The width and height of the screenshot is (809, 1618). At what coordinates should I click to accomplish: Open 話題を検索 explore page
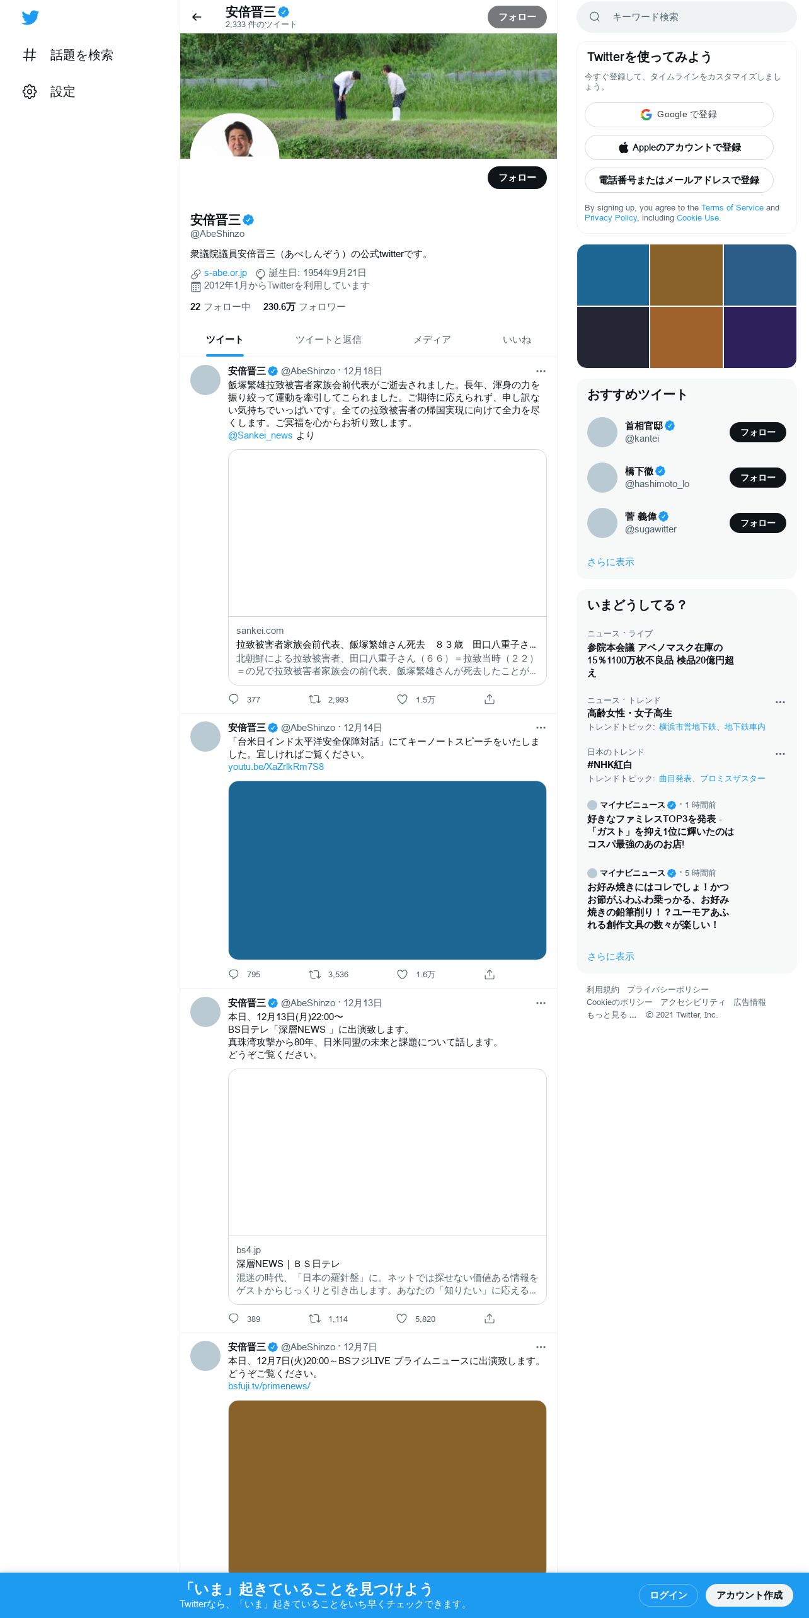[68, 55]
